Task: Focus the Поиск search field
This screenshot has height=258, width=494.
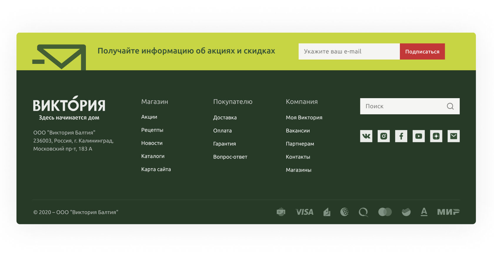Action: coord(410,106)
